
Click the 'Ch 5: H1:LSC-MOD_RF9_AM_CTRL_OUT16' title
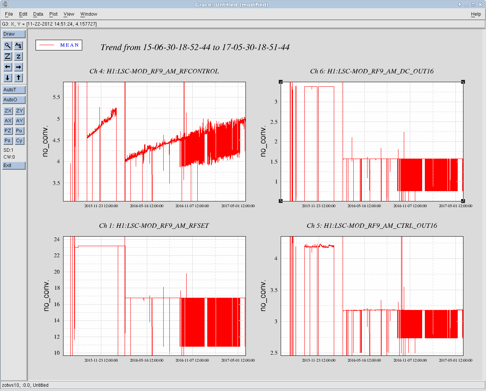pos(372,226)
